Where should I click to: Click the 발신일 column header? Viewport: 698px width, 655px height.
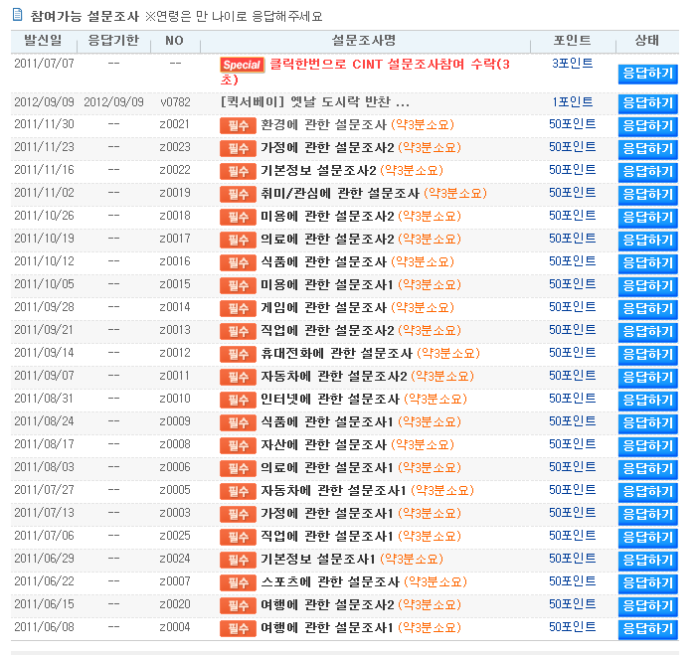[x=43, y=41]
